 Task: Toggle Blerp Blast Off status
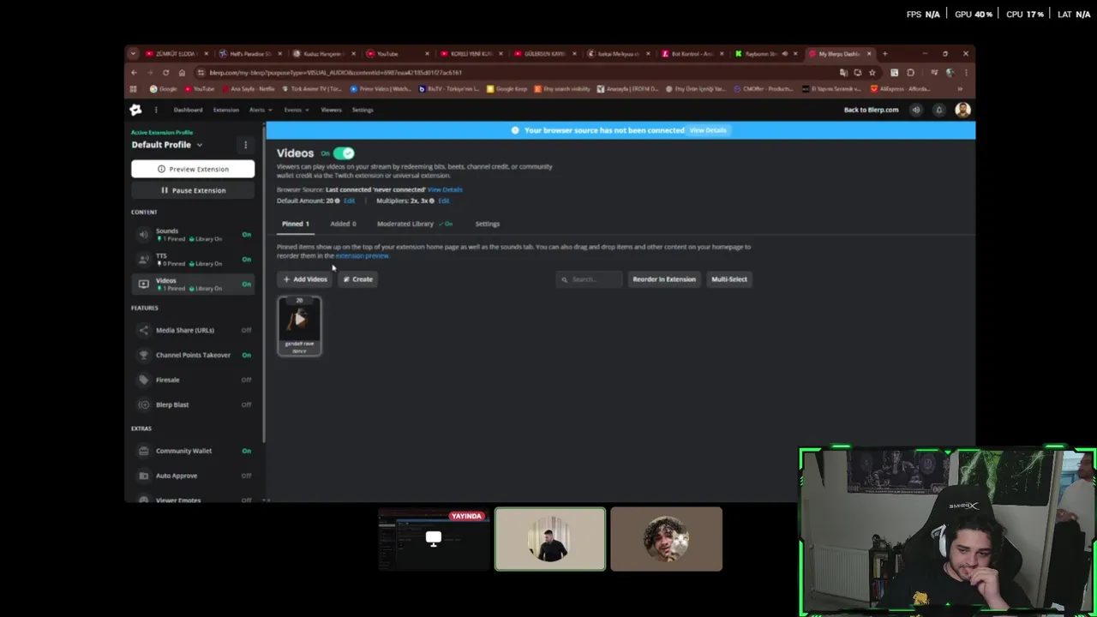[246, 404]
